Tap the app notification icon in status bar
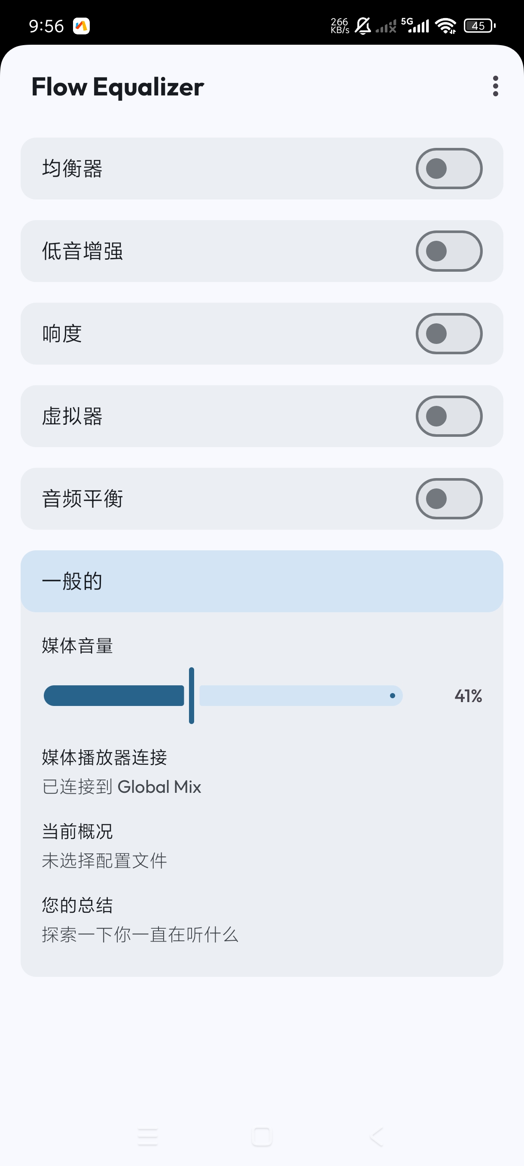 (x=81, y=26)
